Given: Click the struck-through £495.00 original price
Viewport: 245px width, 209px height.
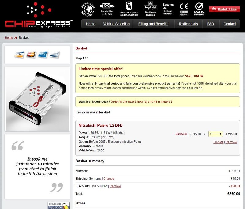Looking at the screenshot, I should 181,134.
